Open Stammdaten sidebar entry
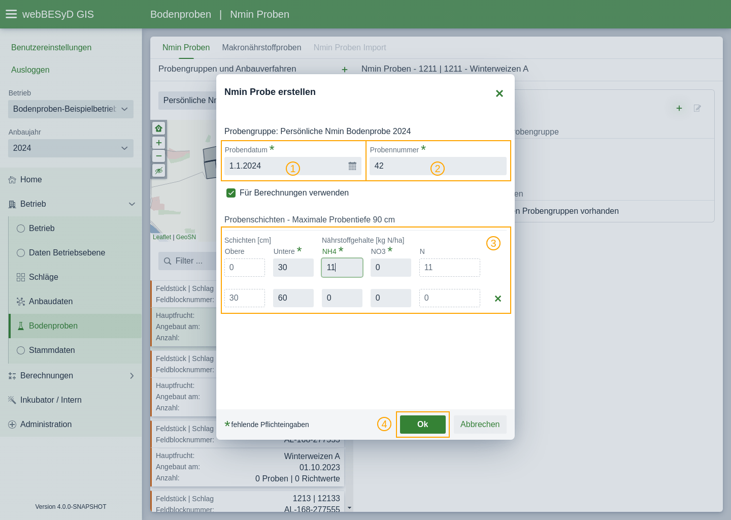Screen dimensions: 731x520 click(75, 350)
